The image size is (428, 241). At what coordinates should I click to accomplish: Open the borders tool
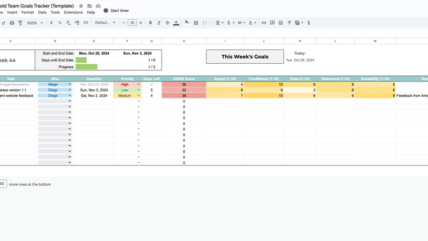tap(196, 23)
